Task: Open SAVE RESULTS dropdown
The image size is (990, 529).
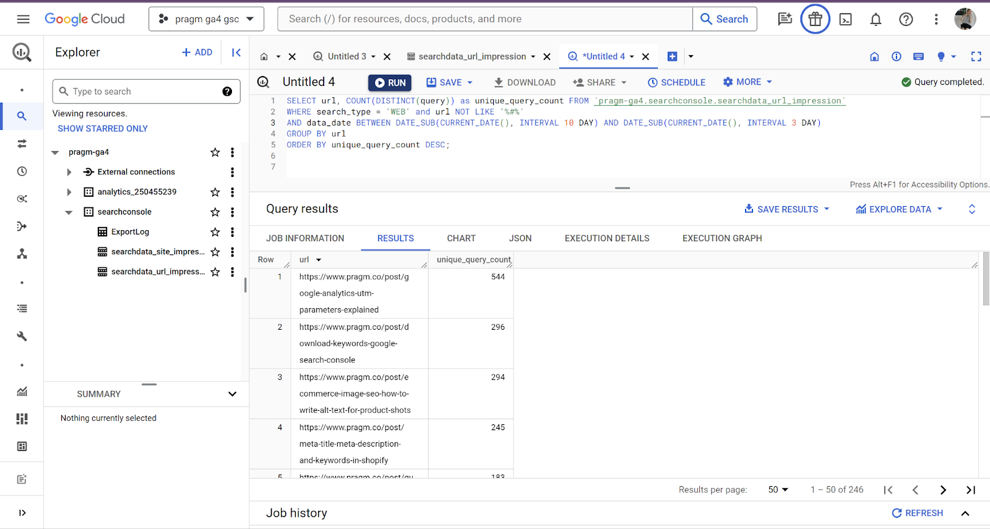Action: pos(786,209)
